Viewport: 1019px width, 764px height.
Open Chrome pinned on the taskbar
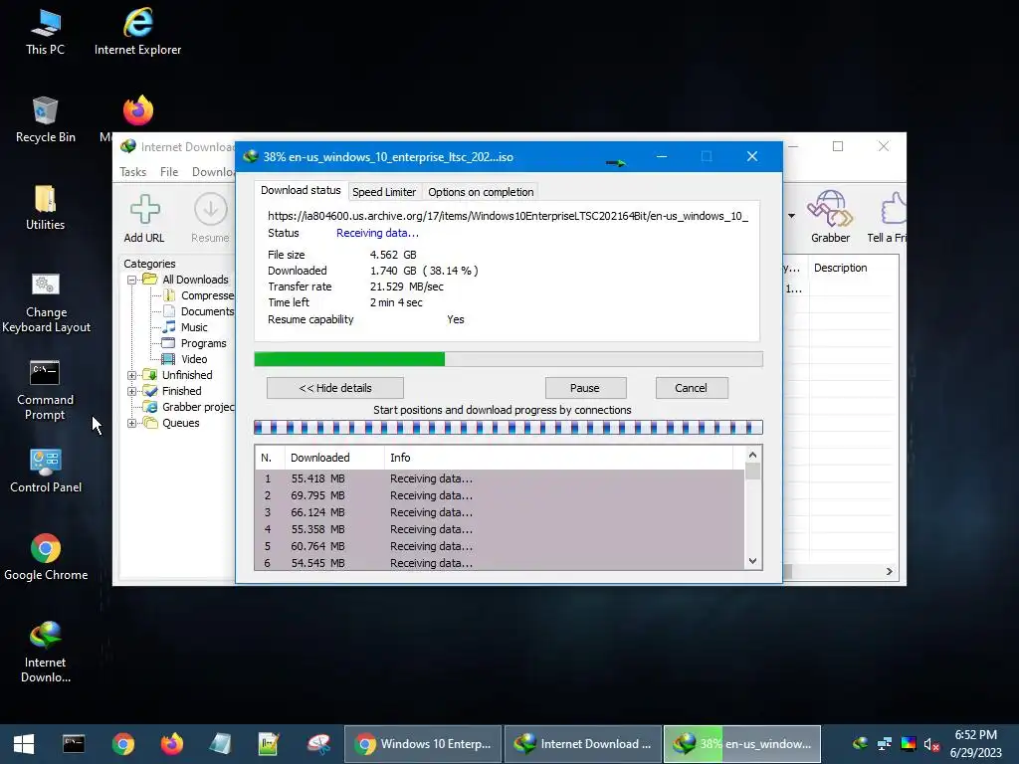click(x=122, y=744)
